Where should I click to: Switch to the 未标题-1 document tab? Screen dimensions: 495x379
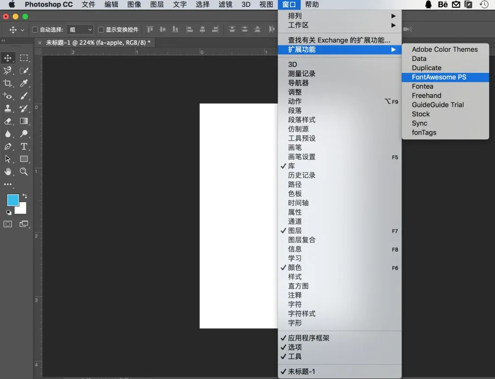pyautogui.click(x=98, y=43)
